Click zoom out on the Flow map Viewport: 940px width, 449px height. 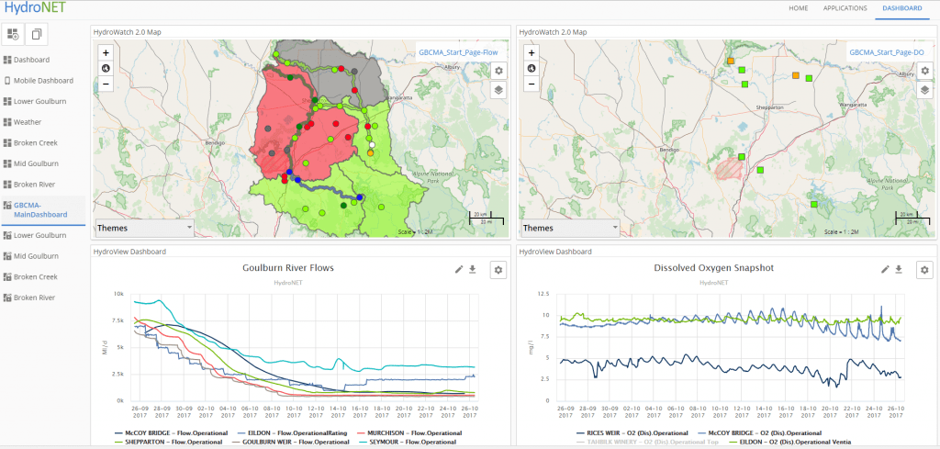(x=106, y=84)
